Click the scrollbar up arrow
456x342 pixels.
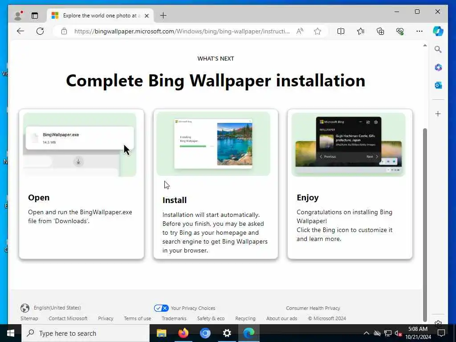(425, 45)
